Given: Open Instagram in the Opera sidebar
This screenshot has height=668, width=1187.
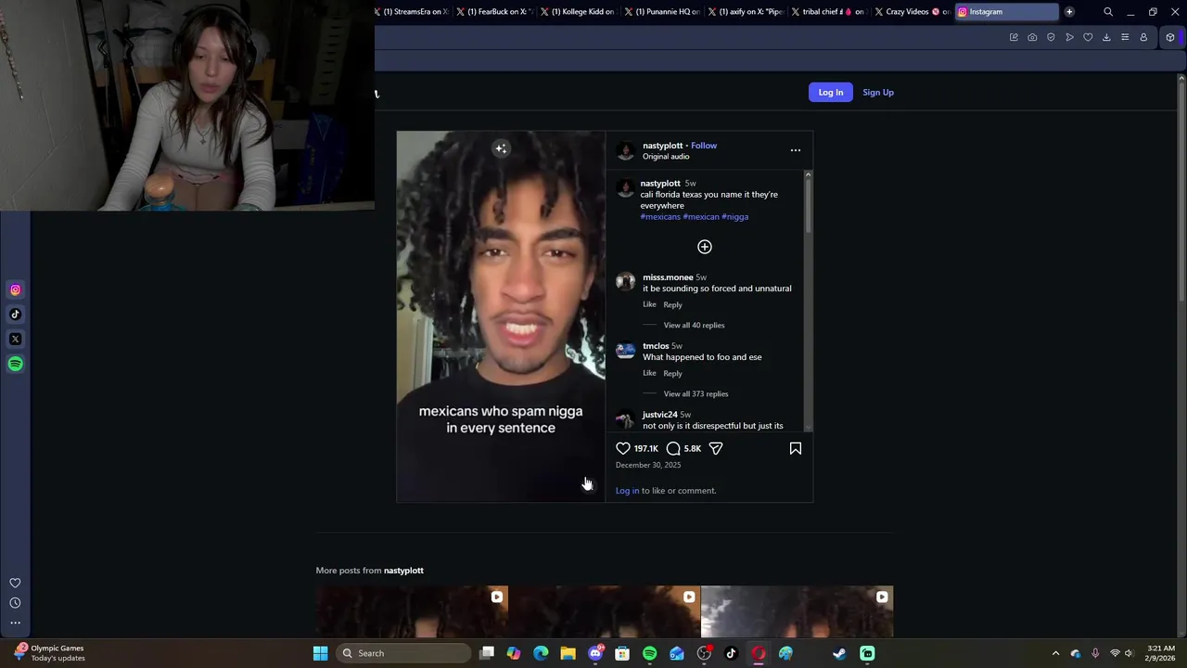Looking at the screenshot, I should [15, 289].
